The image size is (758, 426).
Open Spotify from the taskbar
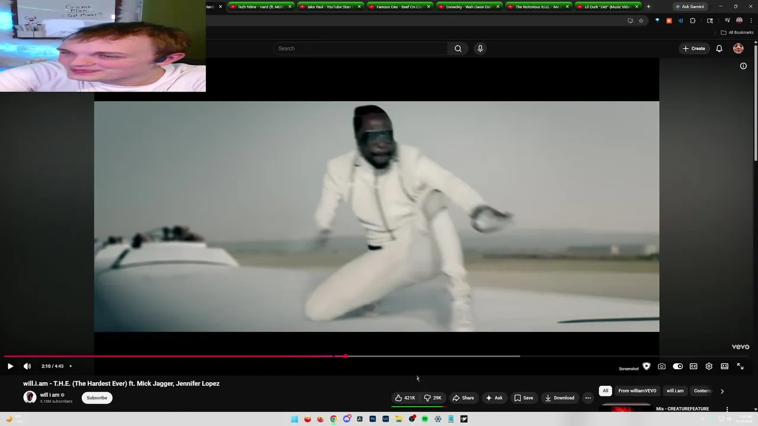click(425, 419)
